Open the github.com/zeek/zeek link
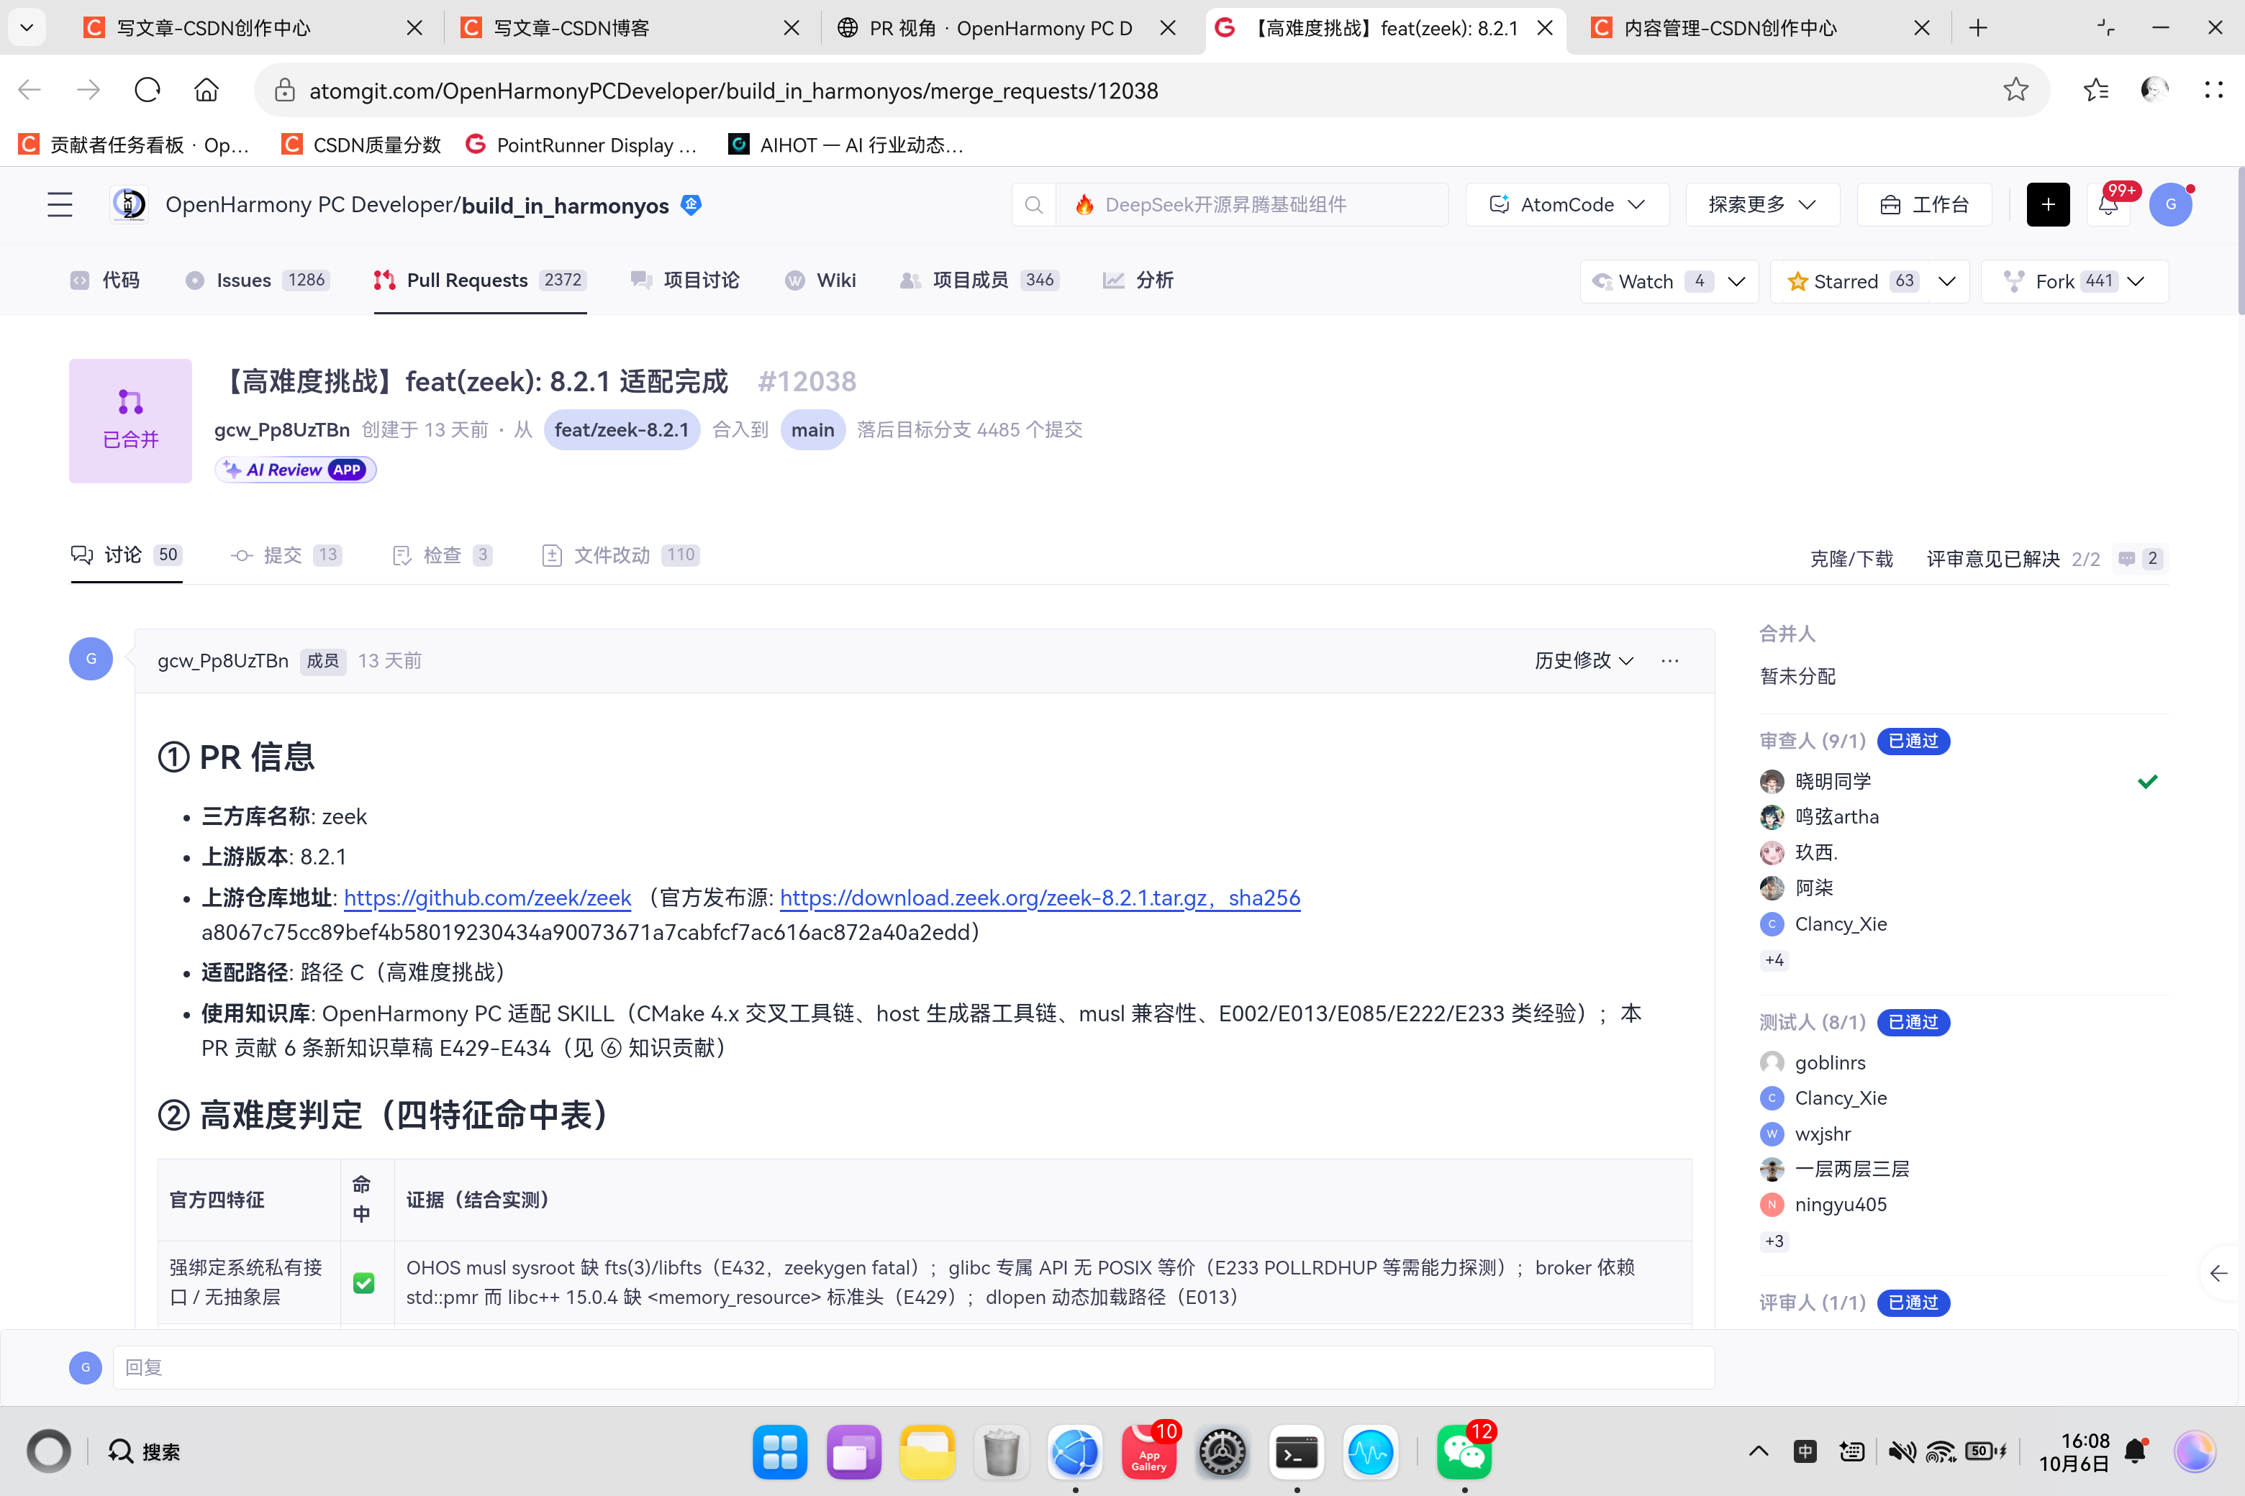 [488, 898]
